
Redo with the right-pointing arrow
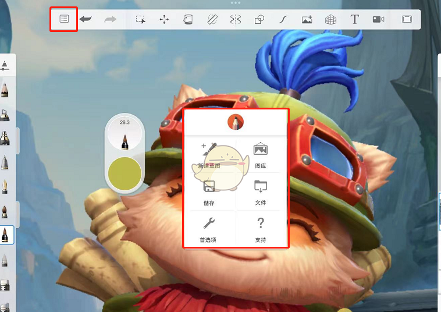pyautogui.click(x=110, y=19)
